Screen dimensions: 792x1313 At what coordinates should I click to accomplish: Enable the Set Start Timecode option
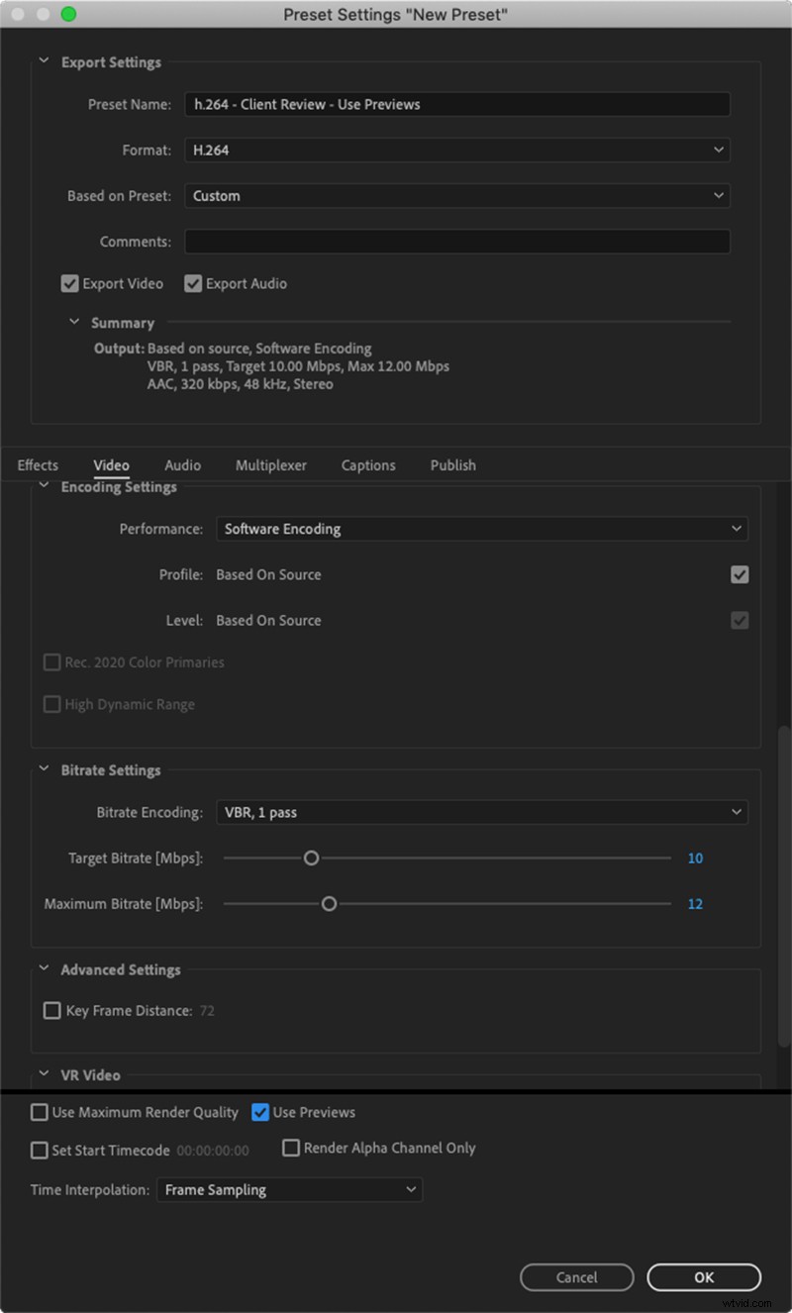[x=39, y=1150]
